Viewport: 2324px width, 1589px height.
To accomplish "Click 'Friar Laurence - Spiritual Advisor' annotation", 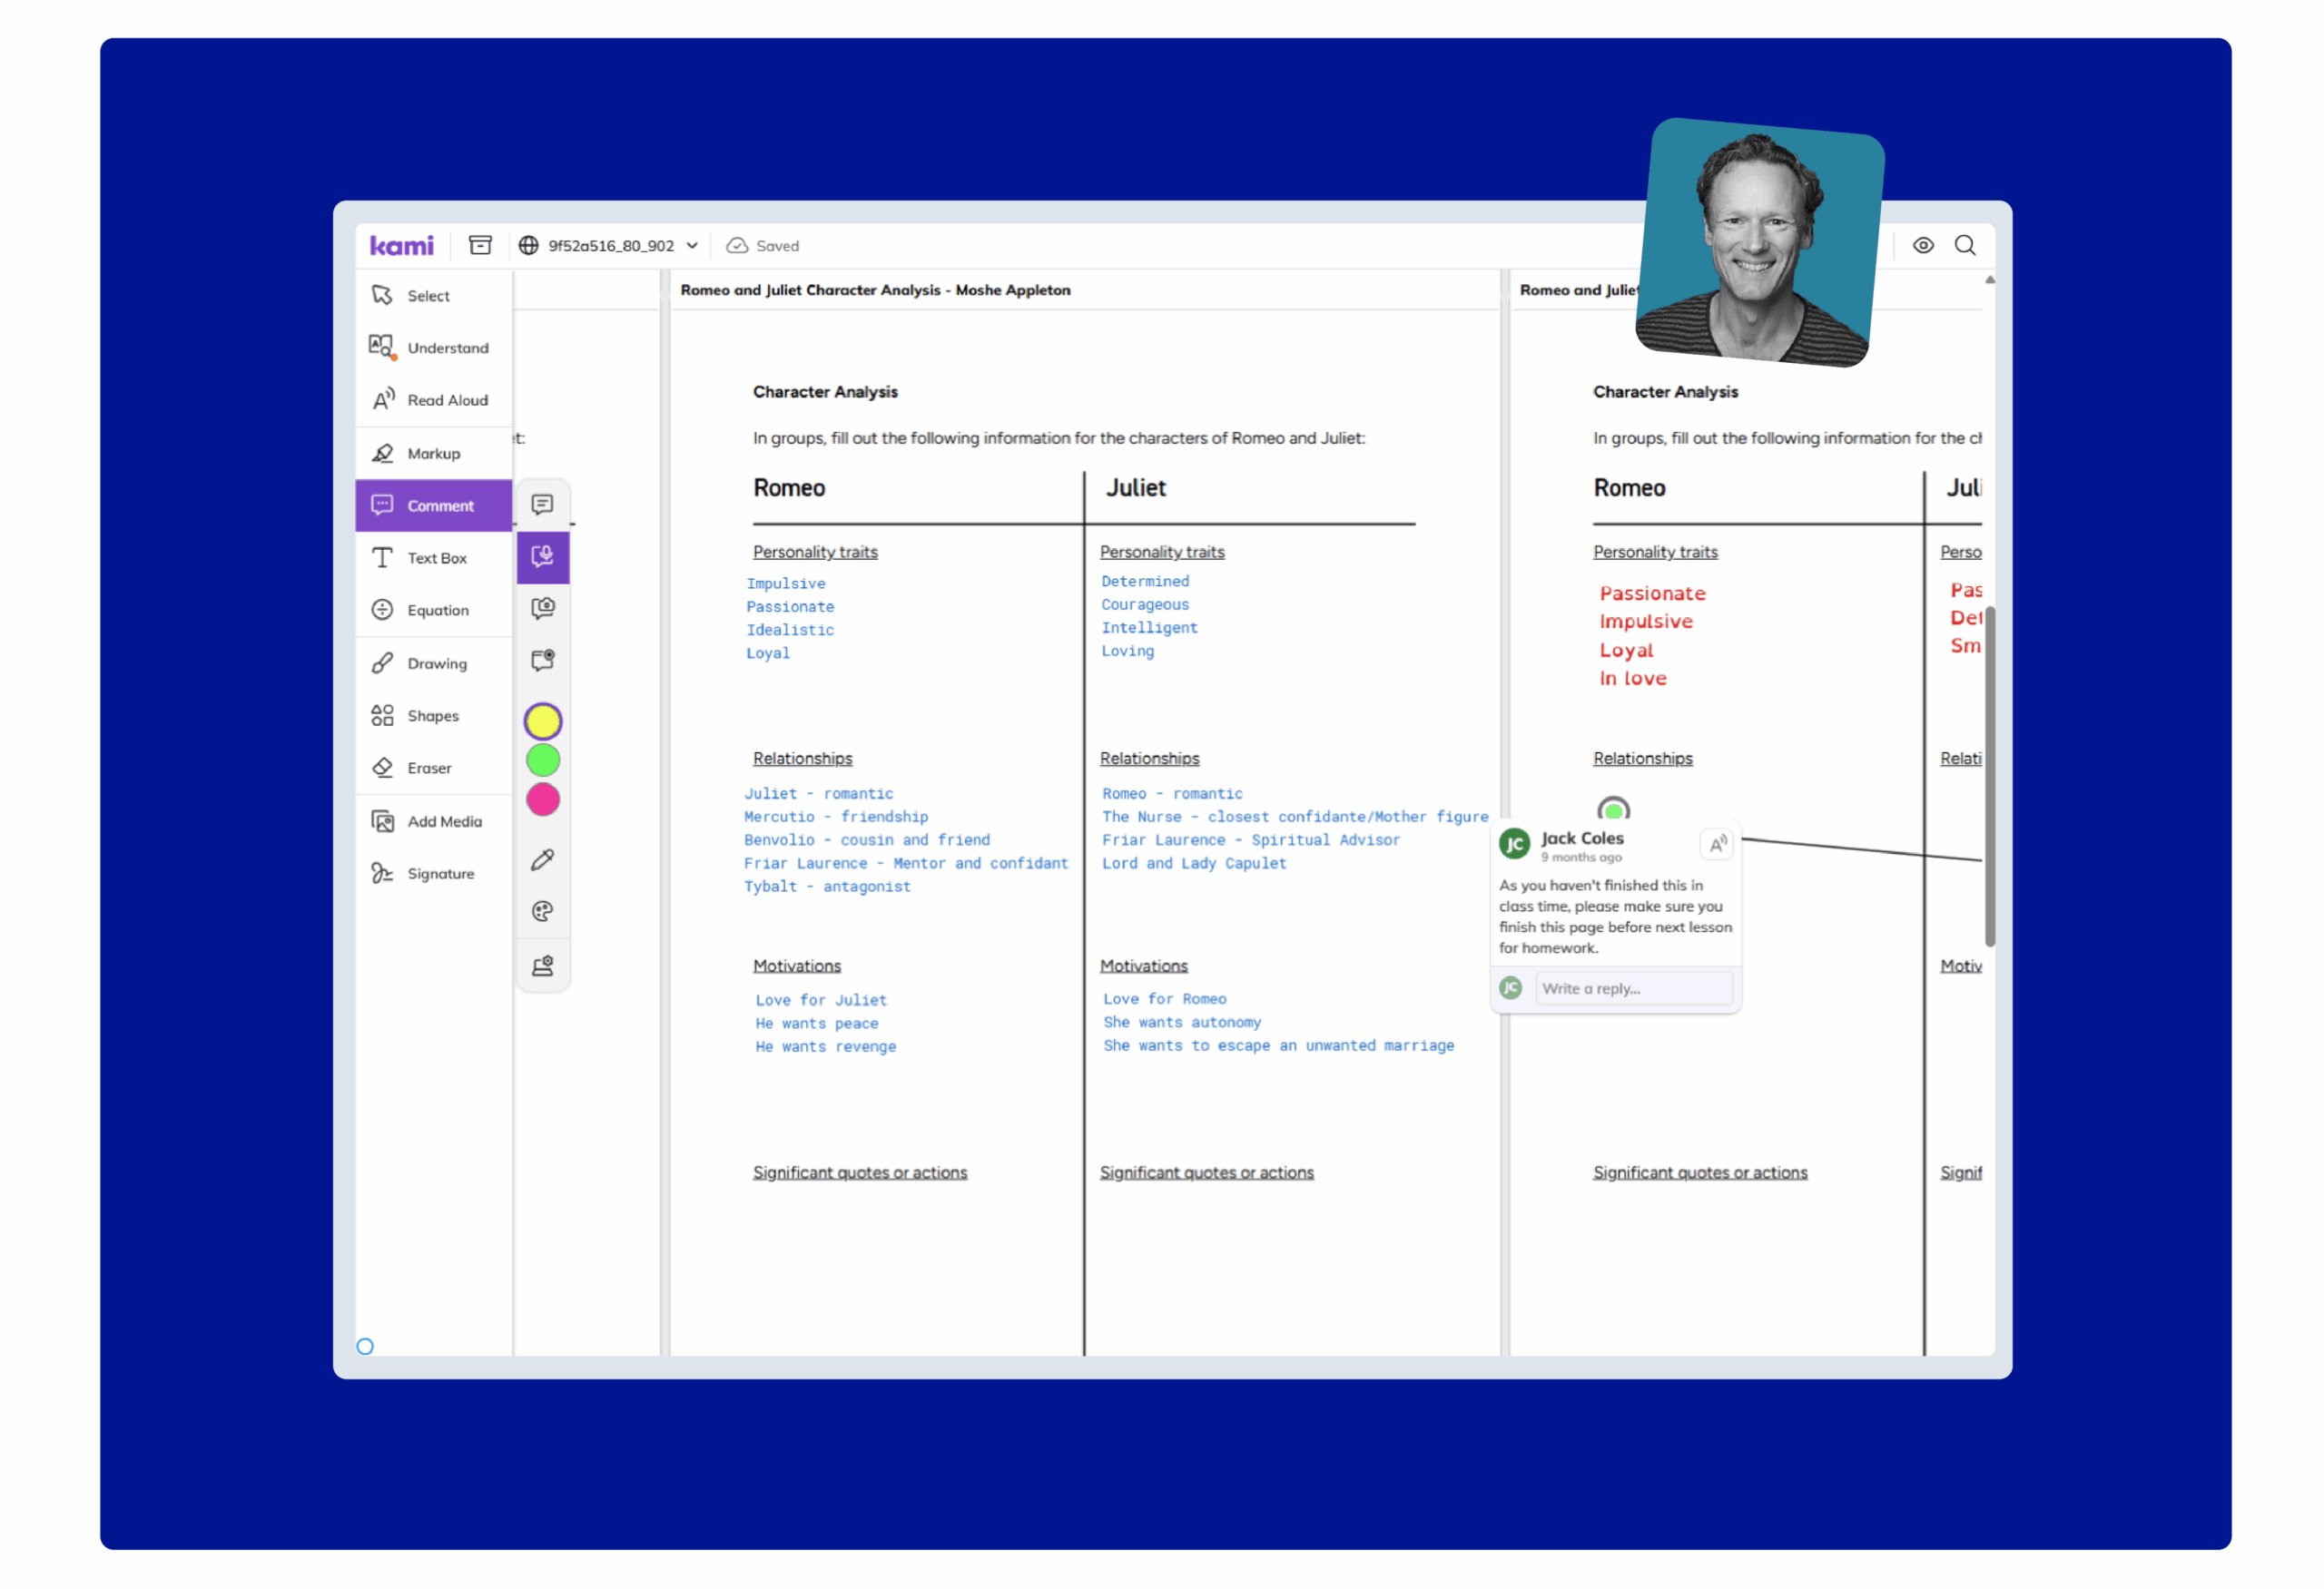I will pos(1250,839).
